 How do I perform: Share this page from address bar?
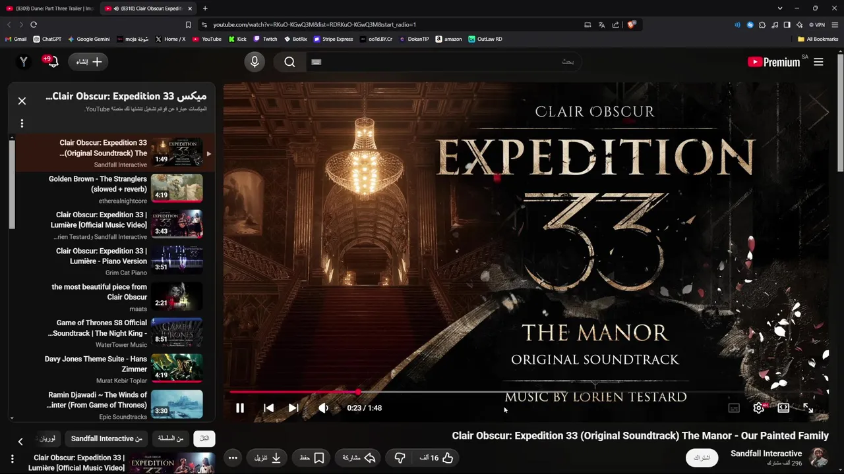pos(616,24)
